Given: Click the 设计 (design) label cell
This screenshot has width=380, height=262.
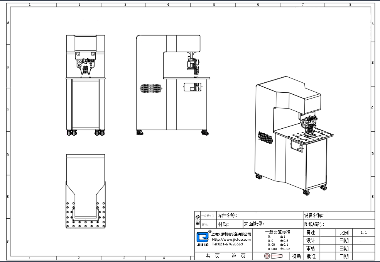Looking at the screenshot, I should 311,240.
